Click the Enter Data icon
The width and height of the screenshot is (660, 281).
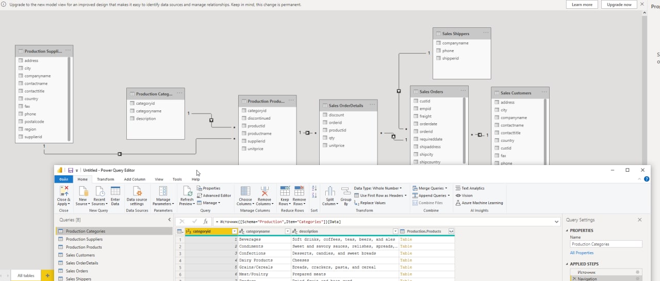click(115, 191)
